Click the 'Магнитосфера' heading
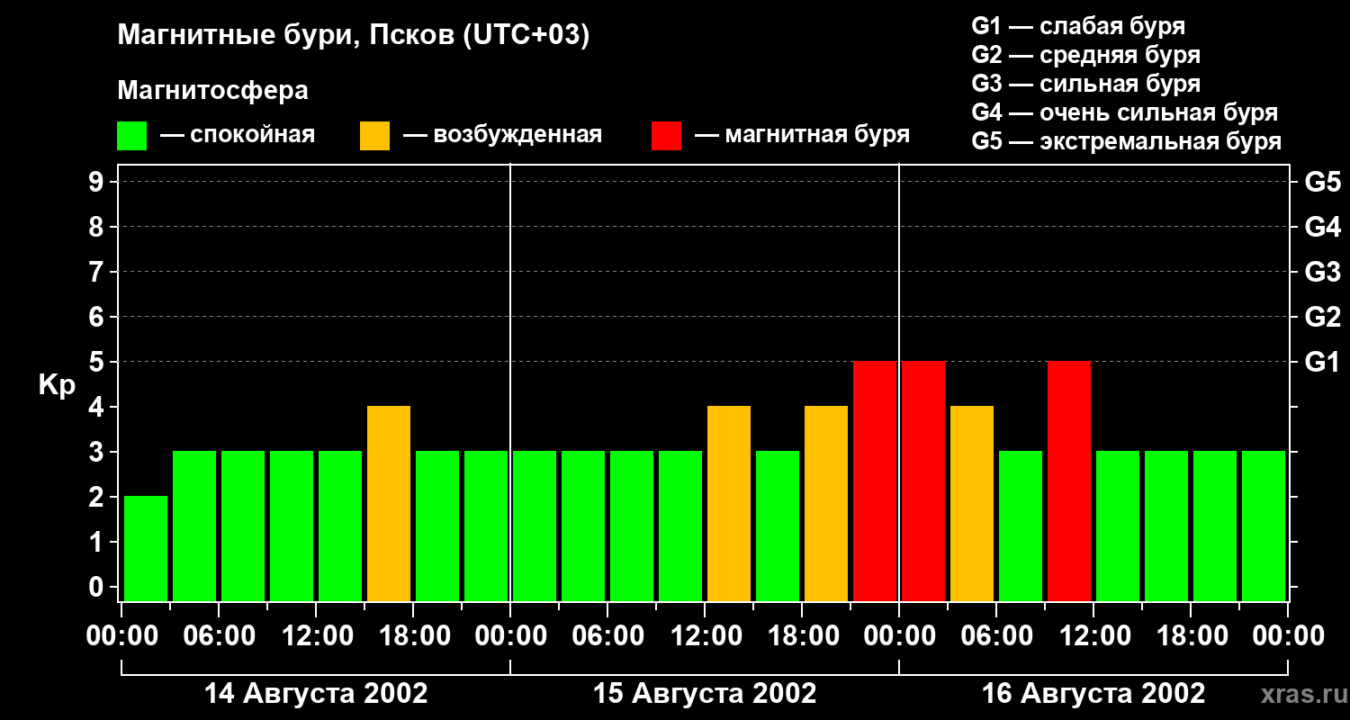The height and width of the screenshot is (720, 1350). tap(212, 91)
